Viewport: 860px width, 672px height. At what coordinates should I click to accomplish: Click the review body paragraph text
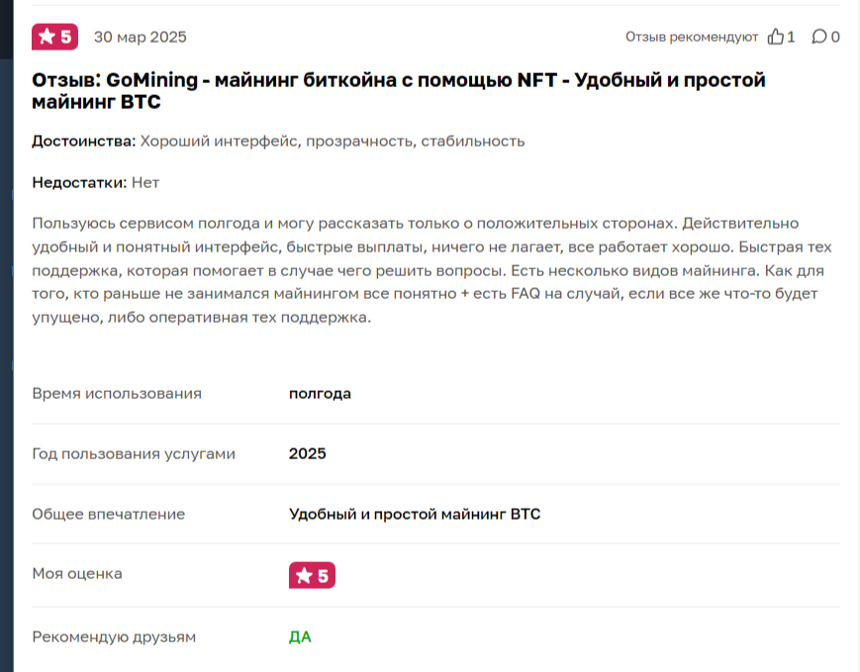point(429,270)
